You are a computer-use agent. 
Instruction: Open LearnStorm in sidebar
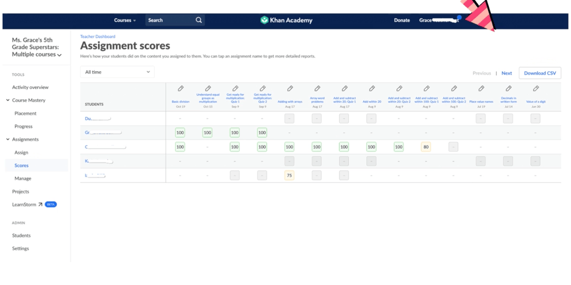pos(27,205)
